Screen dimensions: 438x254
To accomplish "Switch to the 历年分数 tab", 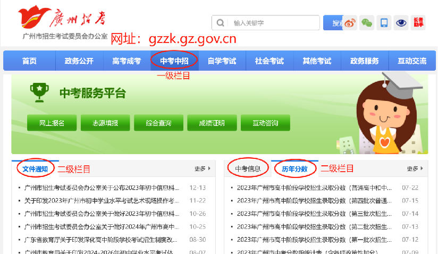I will point(294,169).
